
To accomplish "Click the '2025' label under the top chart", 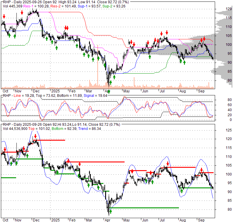I will 56,91.
